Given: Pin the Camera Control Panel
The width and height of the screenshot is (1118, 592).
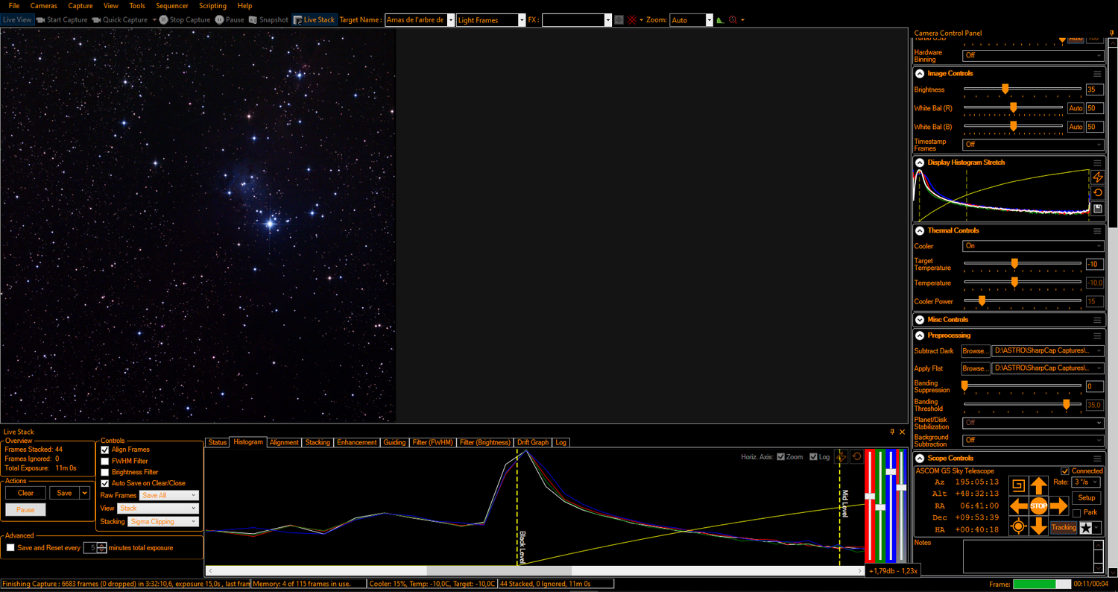Looking at the screenshot, I should pos(1112,33).
